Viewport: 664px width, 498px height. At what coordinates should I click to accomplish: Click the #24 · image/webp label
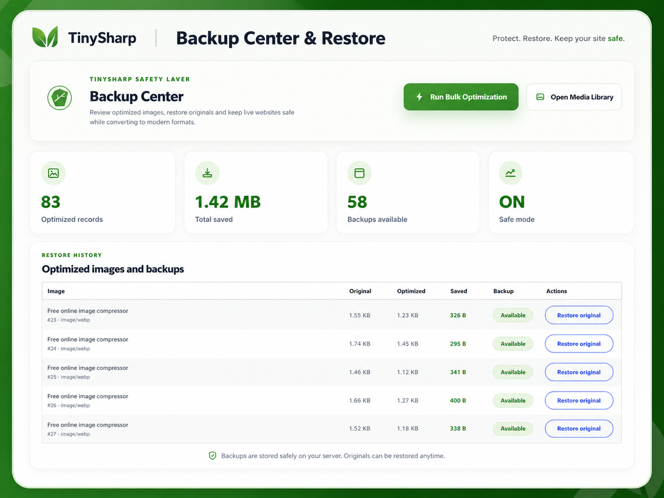[69, 349]
